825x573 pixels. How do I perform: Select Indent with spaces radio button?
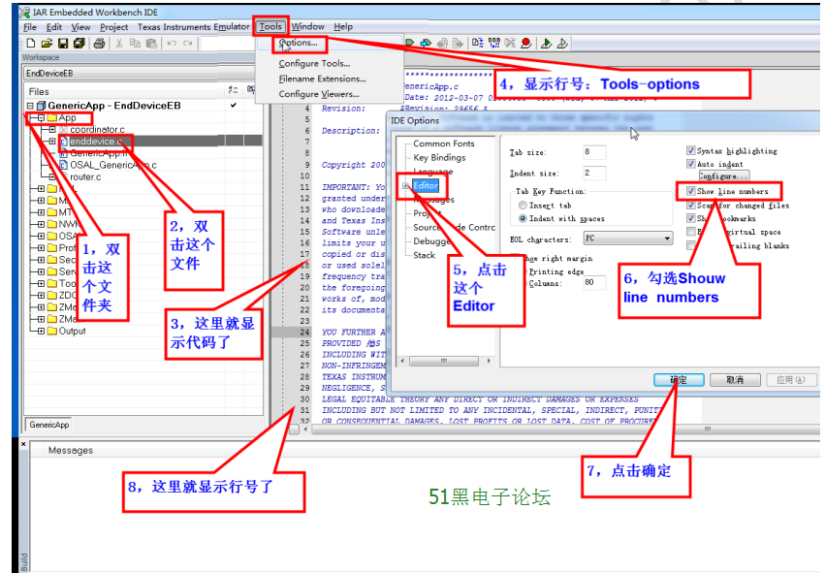coord(523,218)
